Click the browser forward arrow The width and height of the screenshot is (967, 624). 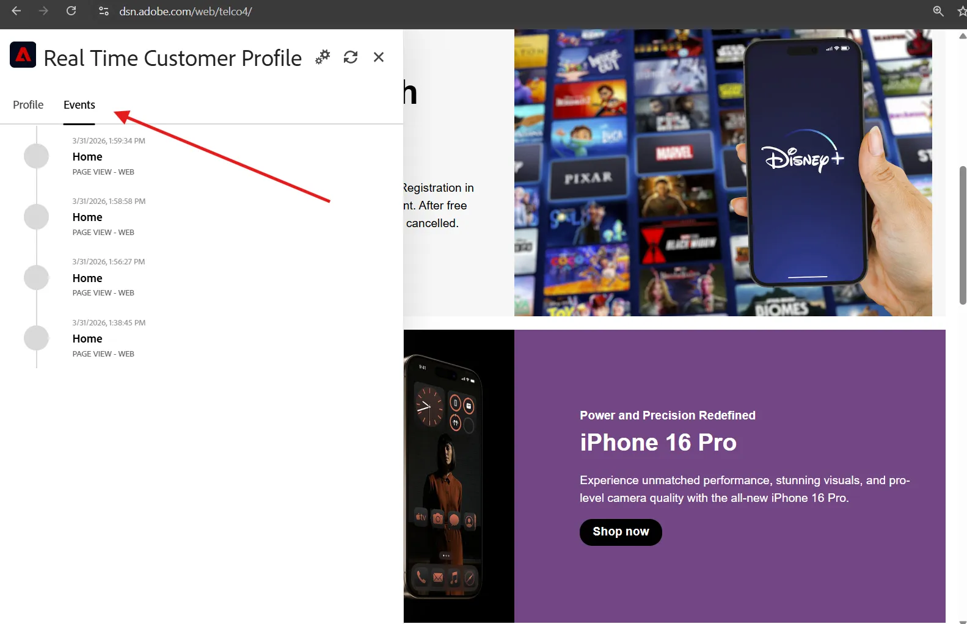coord(43,11)
